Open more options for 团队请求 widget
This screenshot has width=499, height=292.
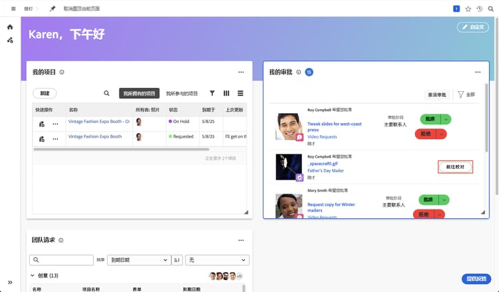(241, 240)
